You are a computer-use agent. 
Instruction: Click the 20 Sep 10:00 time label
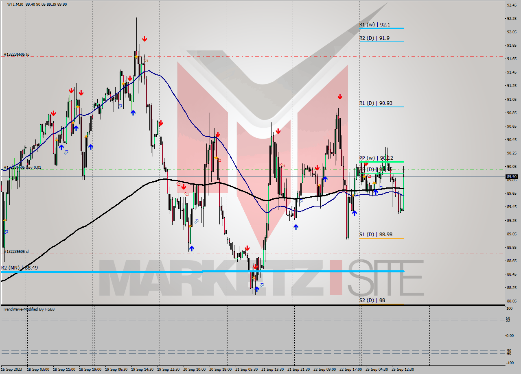click(x=194, y=370)
